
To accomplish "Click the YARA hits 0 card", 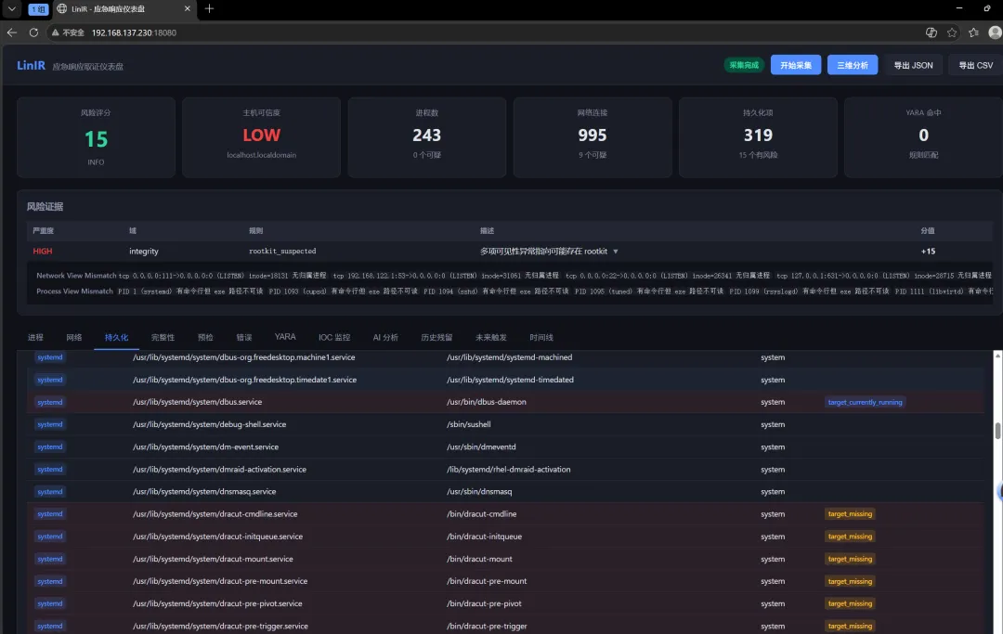I will [923, 137].
